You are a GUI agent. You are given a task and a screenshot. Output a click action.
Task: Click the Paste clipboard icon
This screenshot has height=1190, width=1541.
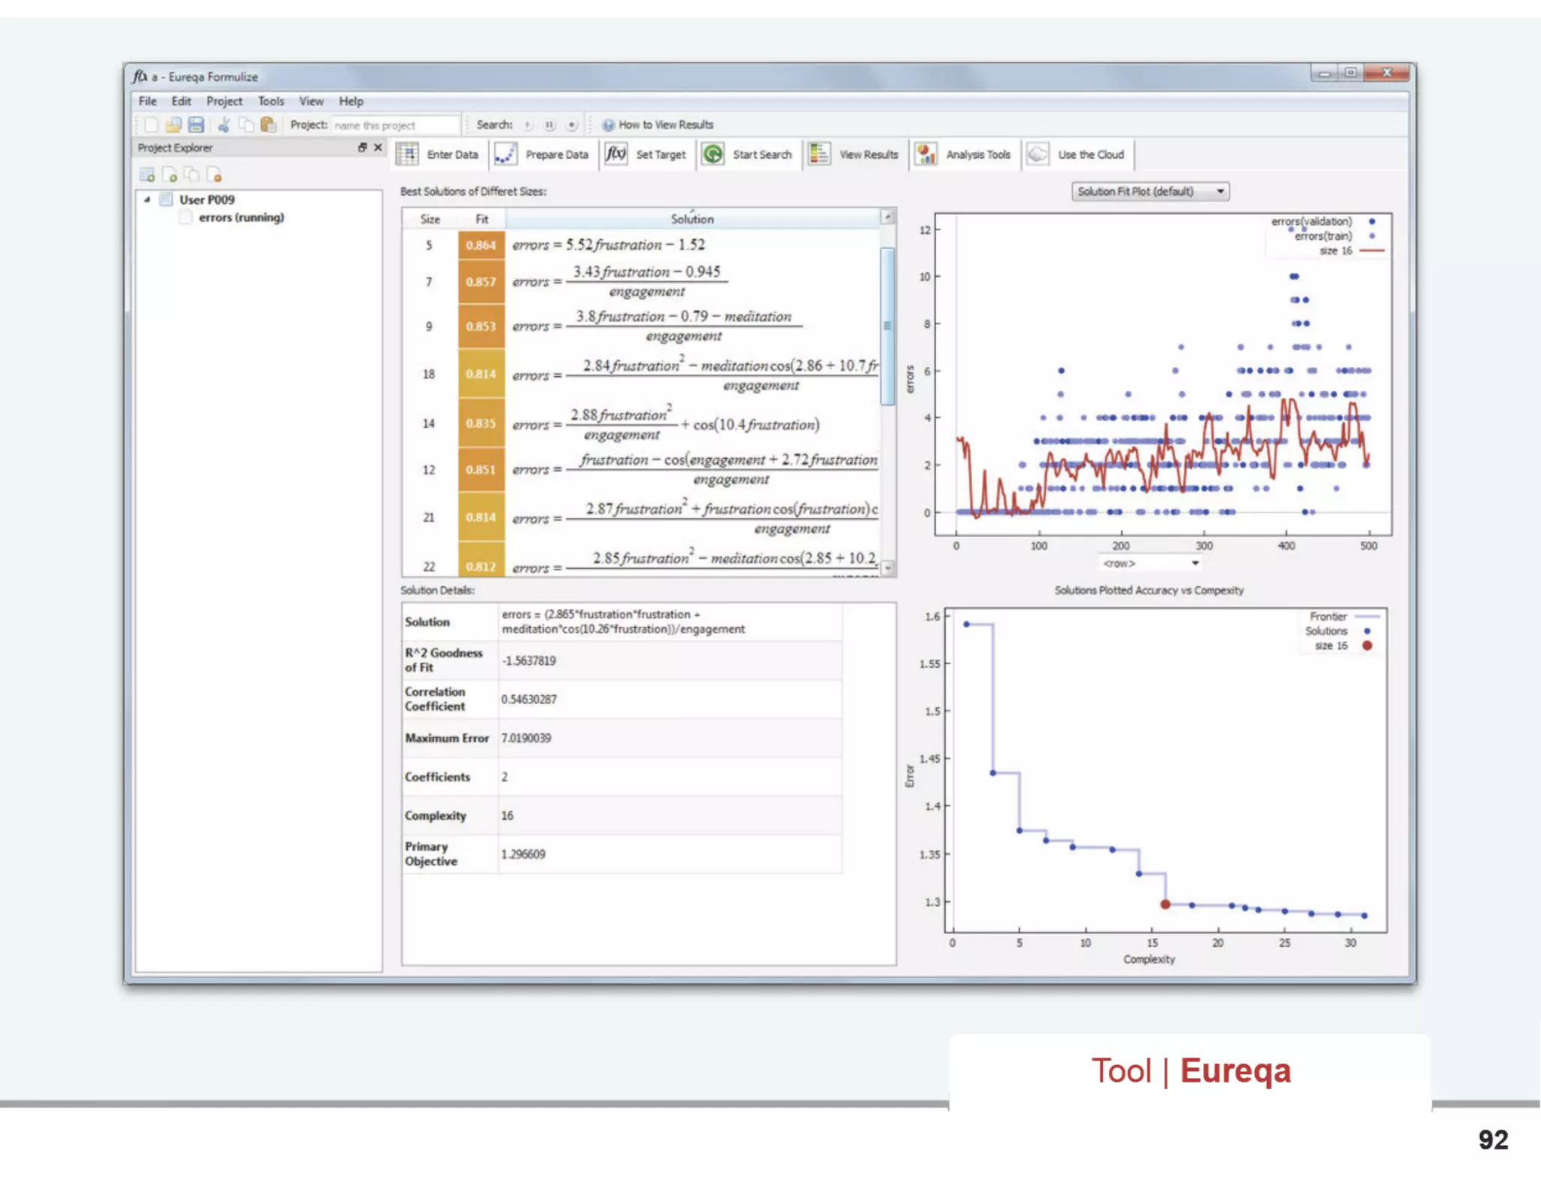[x=268, y=125]
